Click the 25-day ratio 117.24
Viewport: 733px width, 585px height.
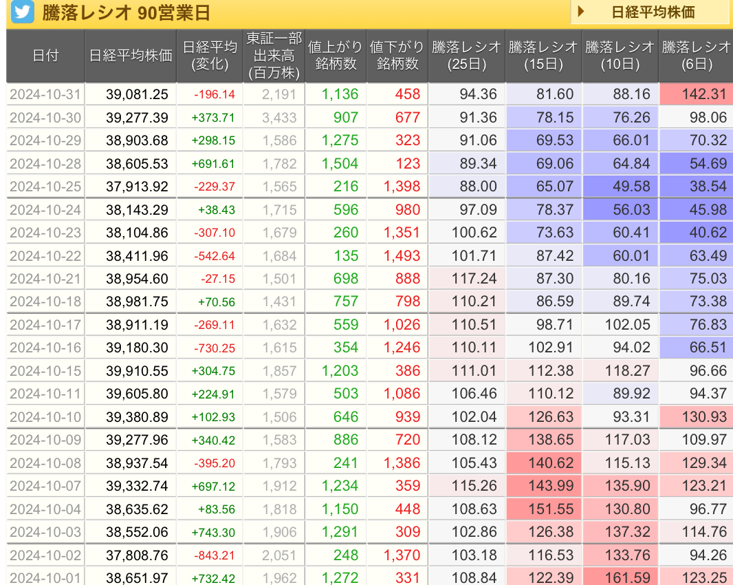[x=474, y=279]
